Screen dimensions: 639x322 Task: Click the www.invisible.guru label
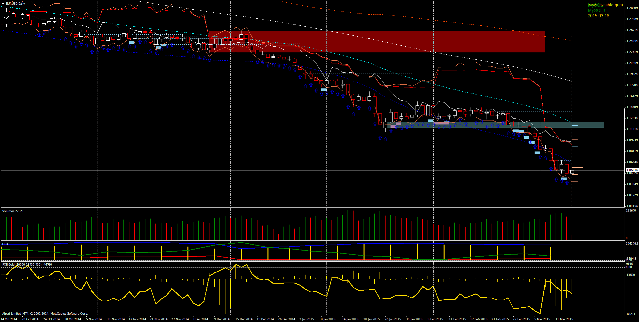click(x=605, y=5)
